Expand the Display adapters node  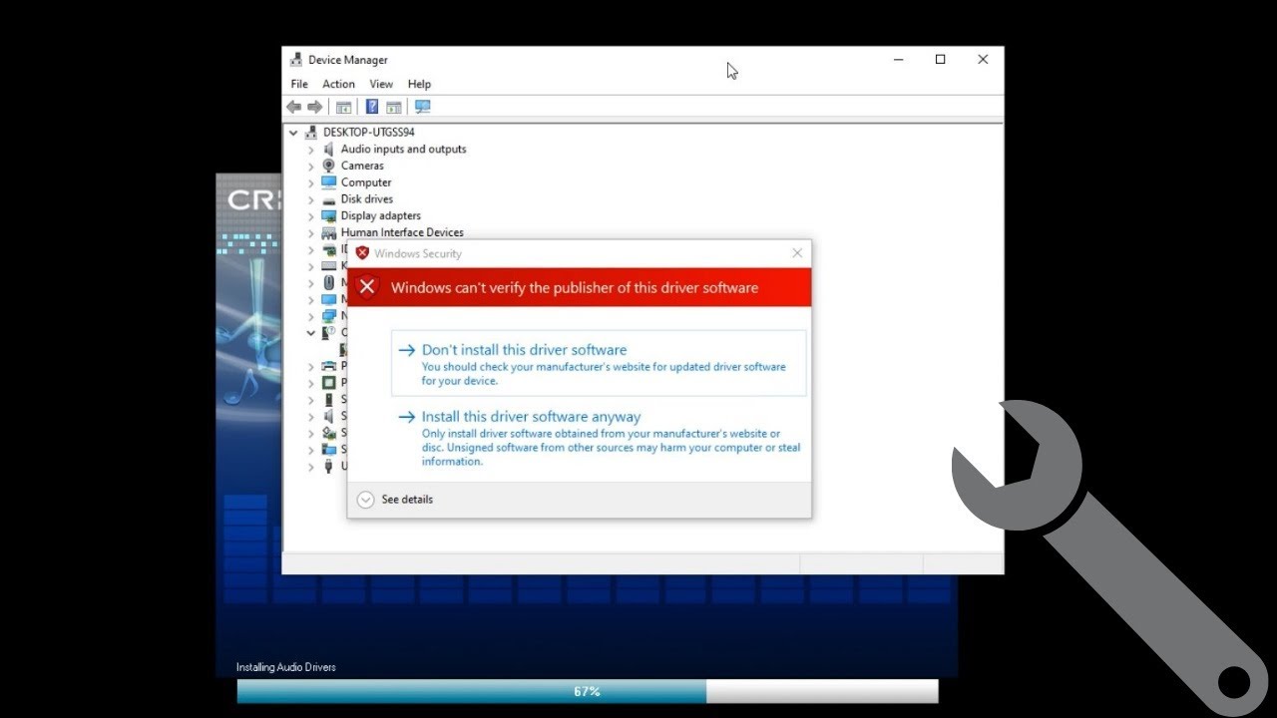click(x=310, y=216)
